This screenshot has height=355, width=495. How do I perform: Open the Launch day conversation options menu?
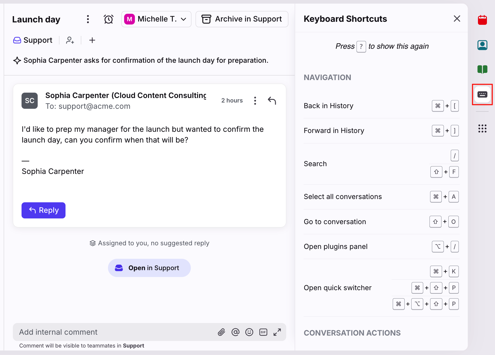pyautogui.click(x=88, y=19)
